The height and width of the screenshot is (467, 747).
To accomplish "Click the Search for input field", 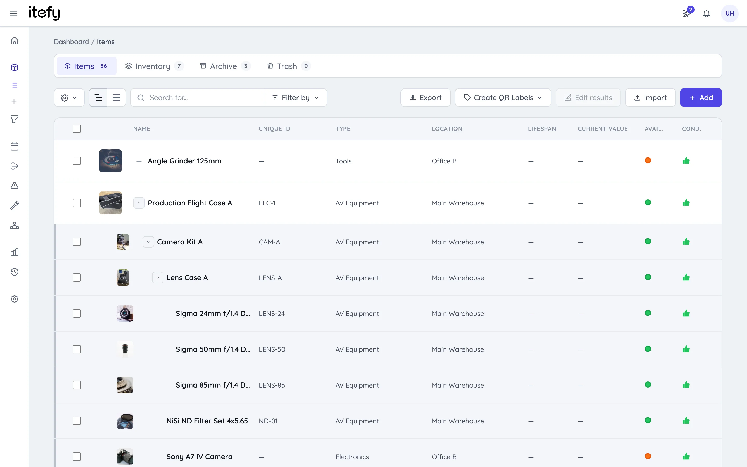I will click(x=198, y=98).
